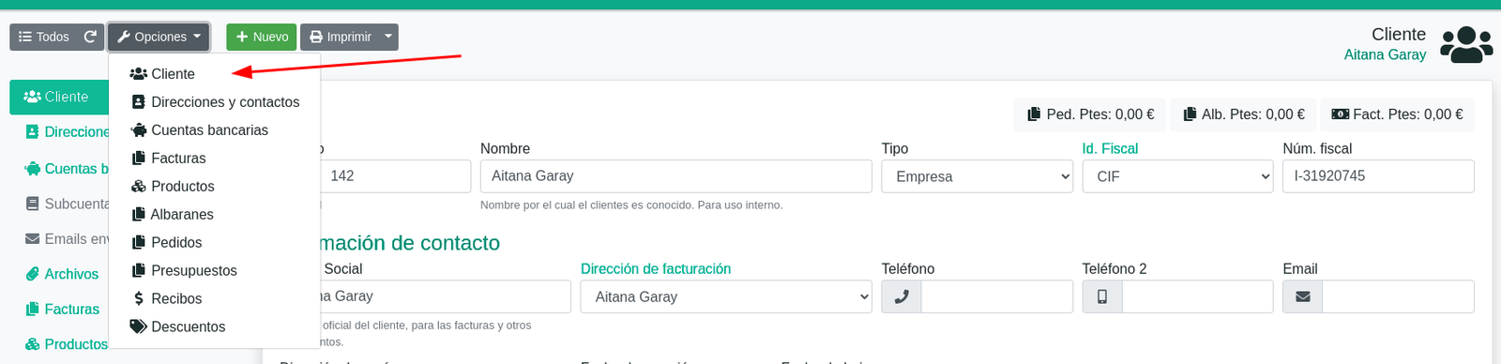Click the code field showing 142
The height and width of the screenshot is (364, 1501).
(395, 176)
